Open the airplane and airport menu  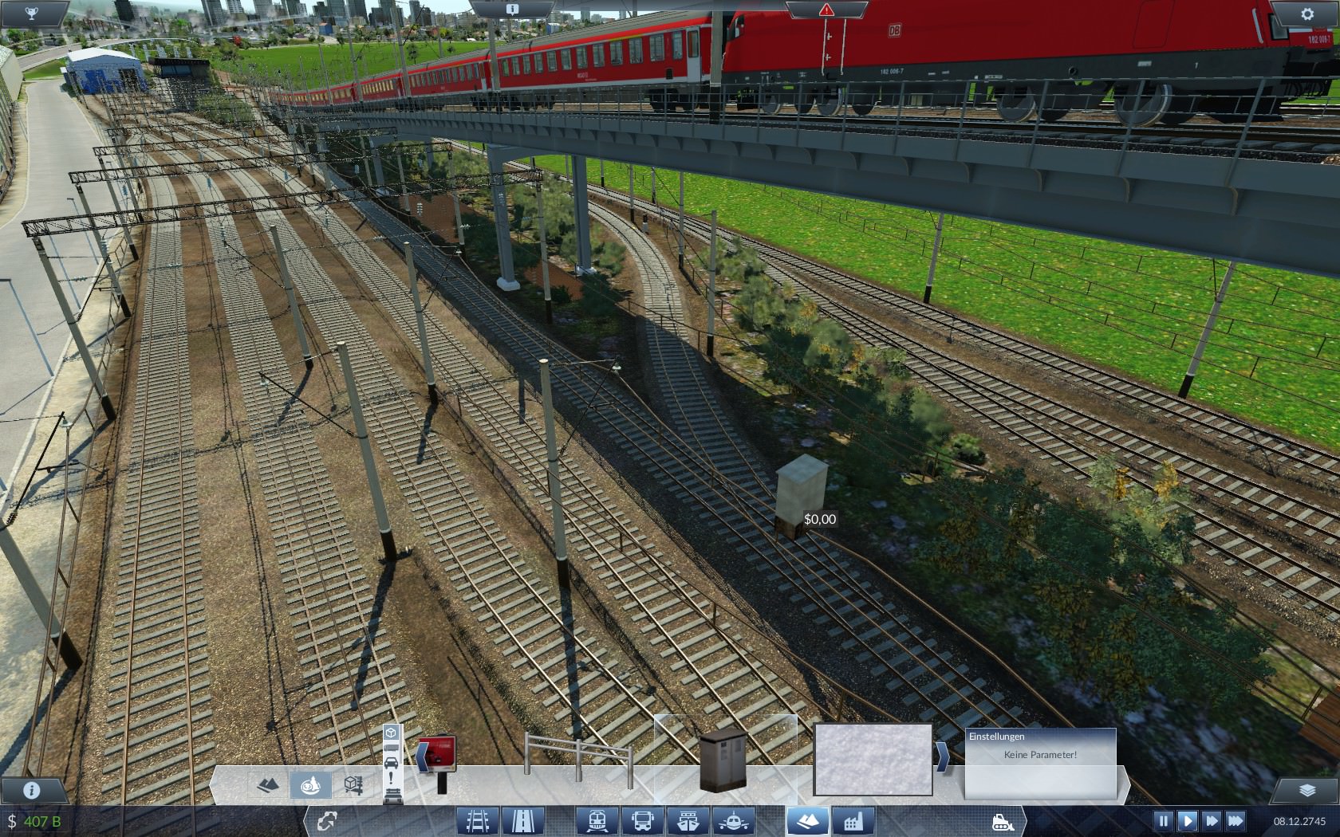[x=735, y=820]
